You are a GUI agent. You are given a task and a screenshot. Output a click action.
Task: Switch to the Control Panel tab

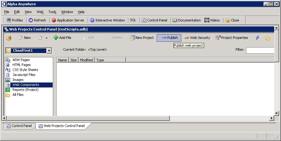click(x=19, y=126)
